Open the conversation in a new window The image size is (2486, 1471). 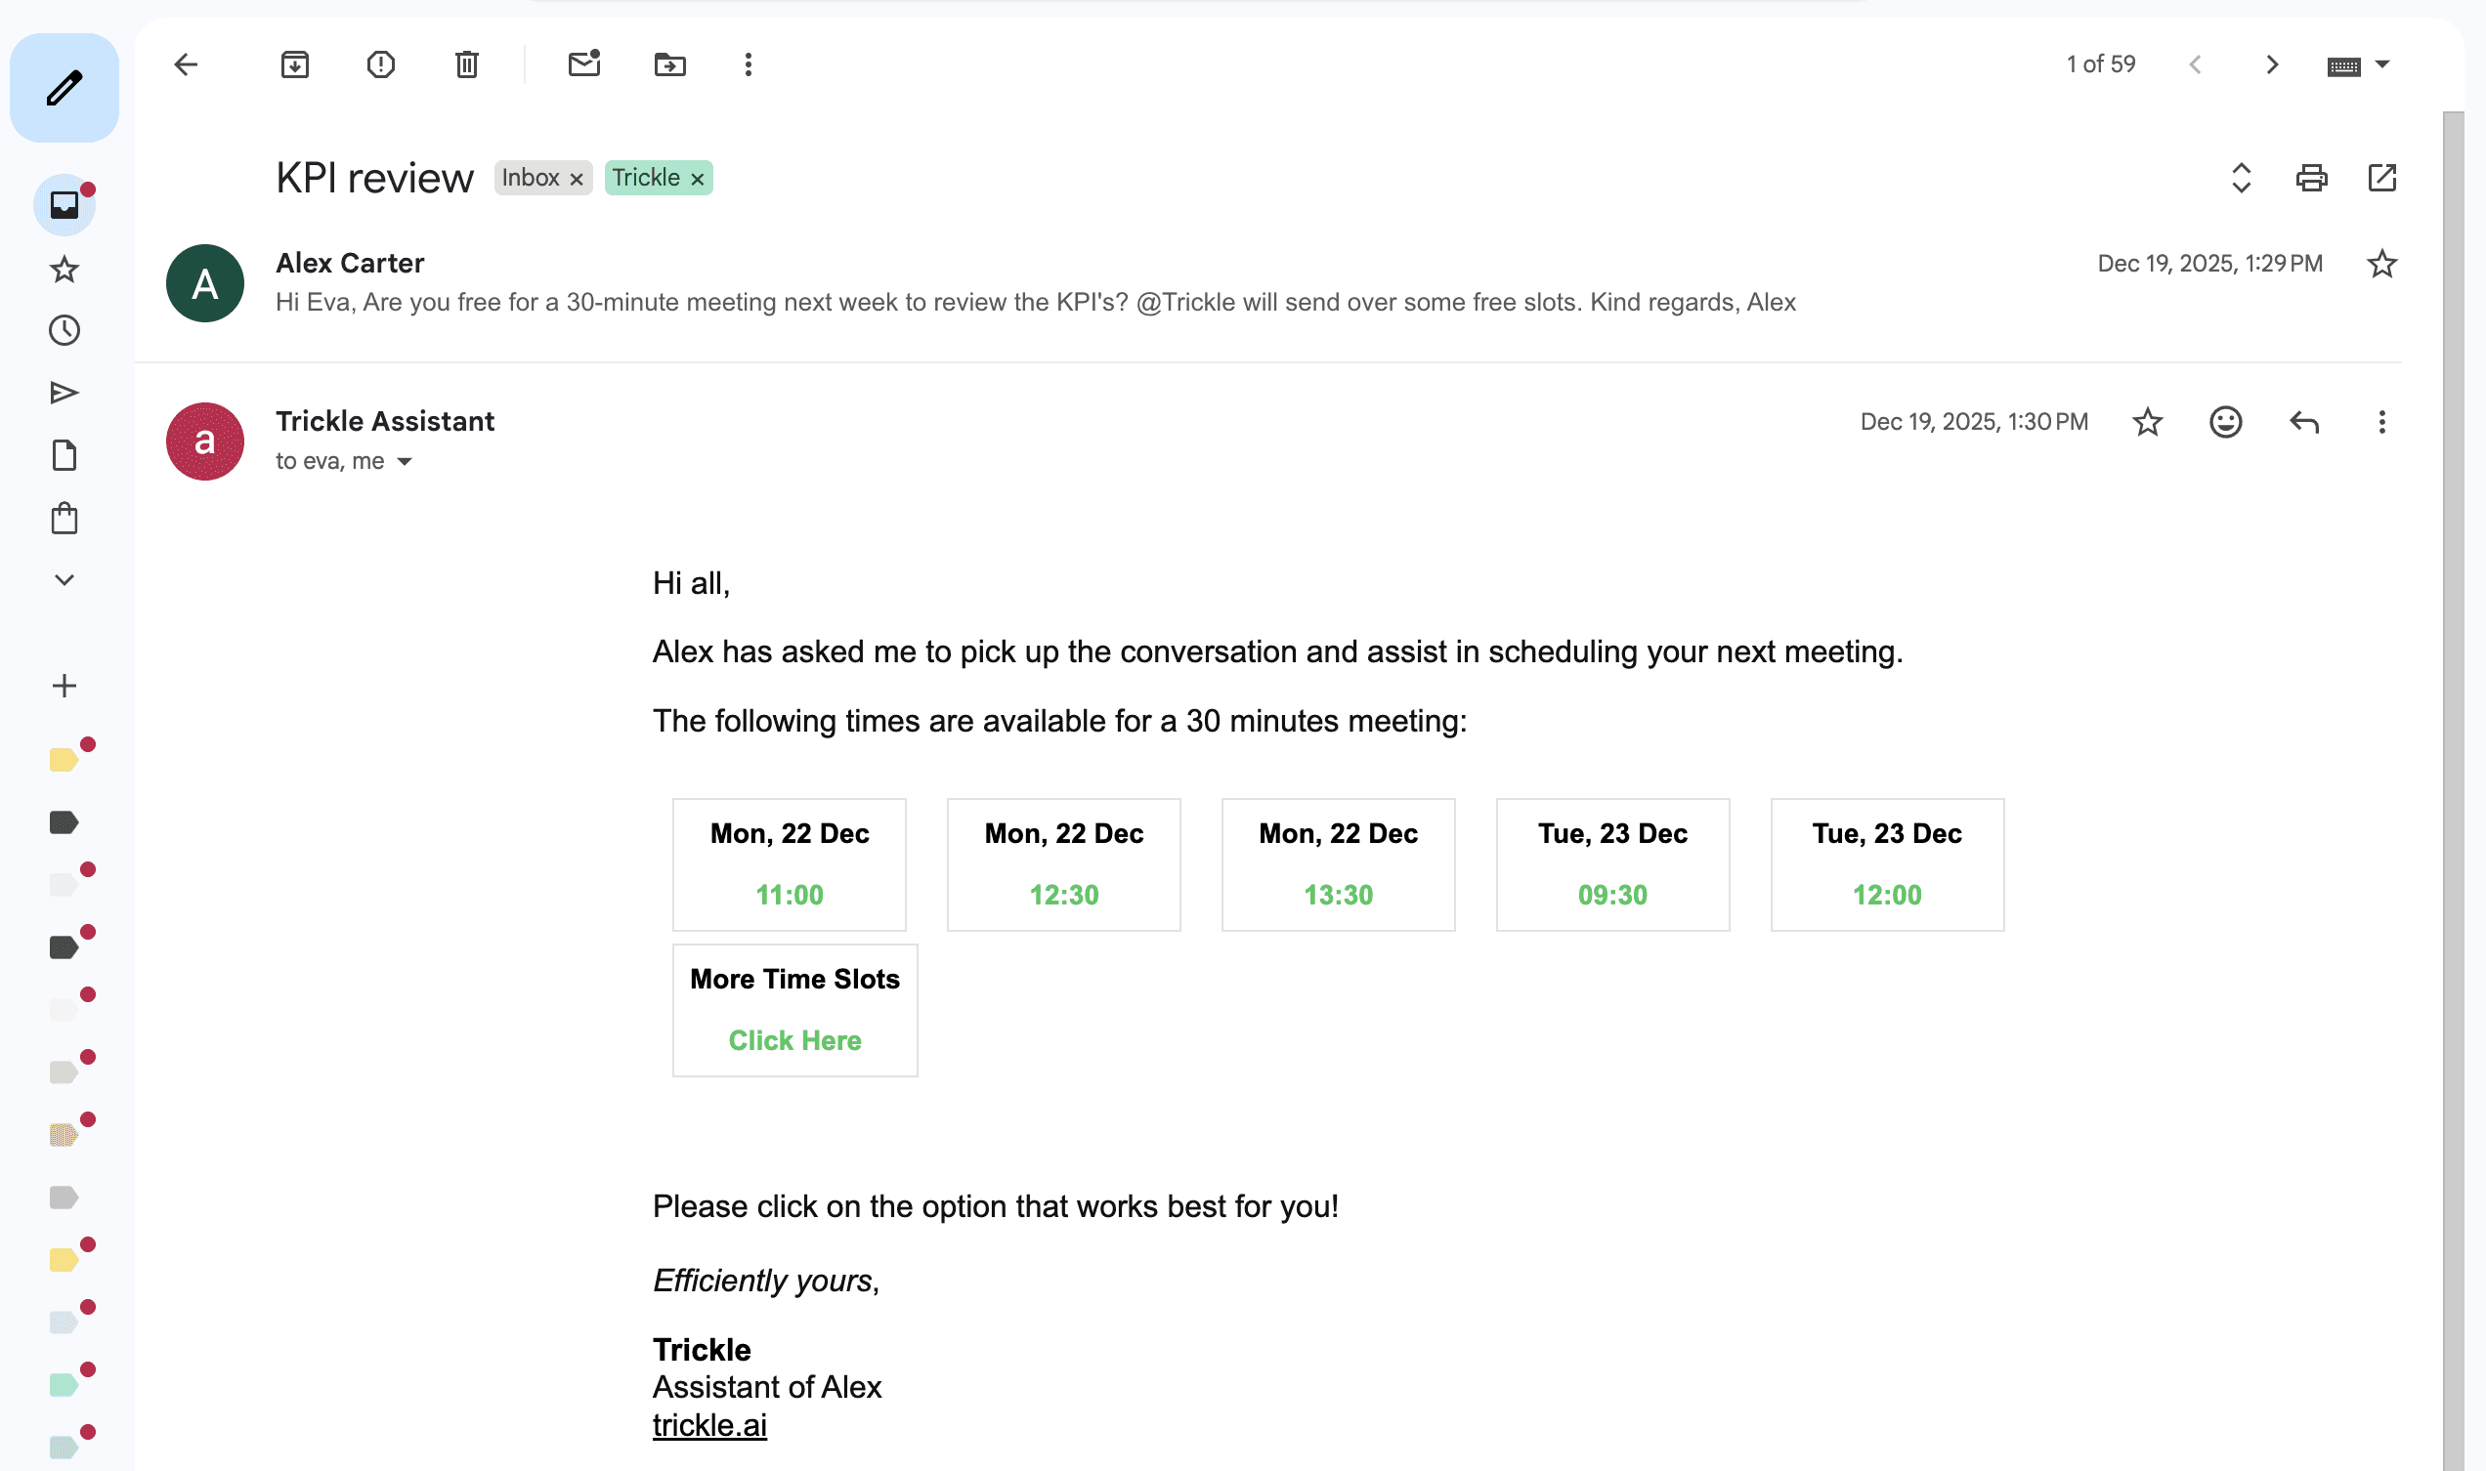pyautogui.click(x=2381, y=179)
